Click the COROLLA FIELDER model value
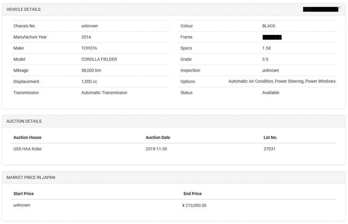Image resolution: width=348 pixels, height=224 pixels. (99, 59)
